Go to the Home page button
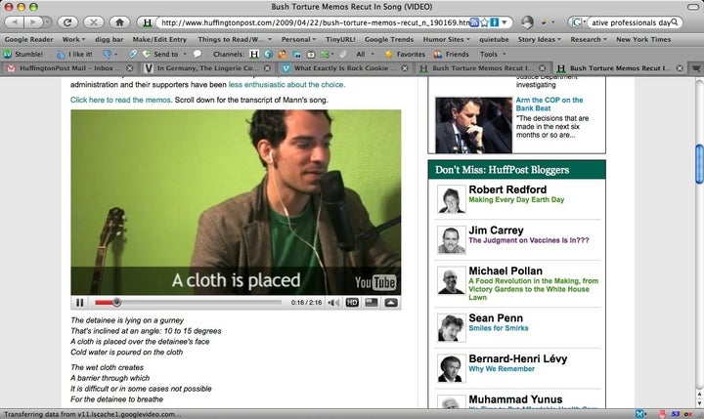The height and width of the screenshot is (419, 704). click(119, 22)
